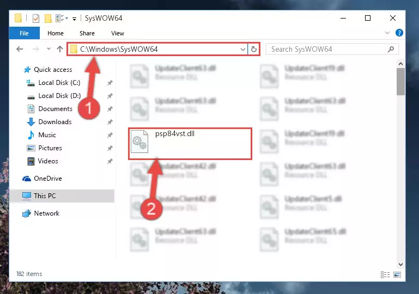
Task: Switch to large icons view in status bar
Action: pos(397,274)
